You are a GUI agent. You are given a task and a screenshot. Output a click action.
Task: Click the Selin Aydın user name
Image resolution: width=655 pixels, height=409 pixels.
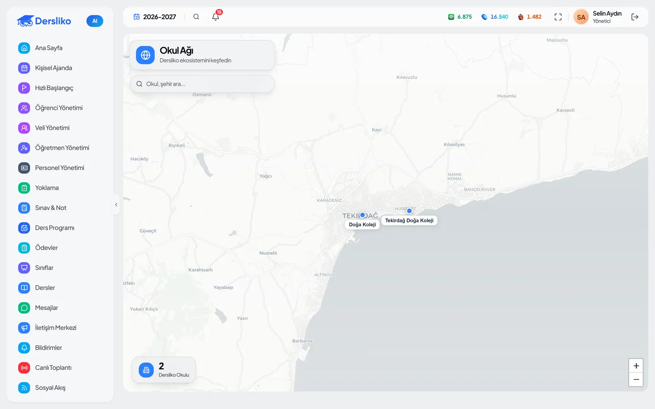coord(607,14)
